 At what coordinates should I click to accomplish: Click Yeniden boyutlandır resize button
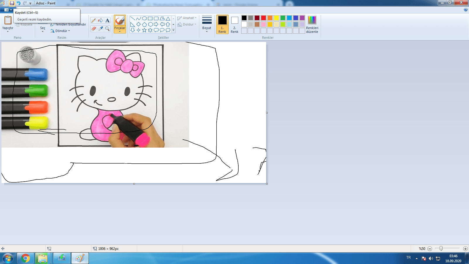(68, 24)
